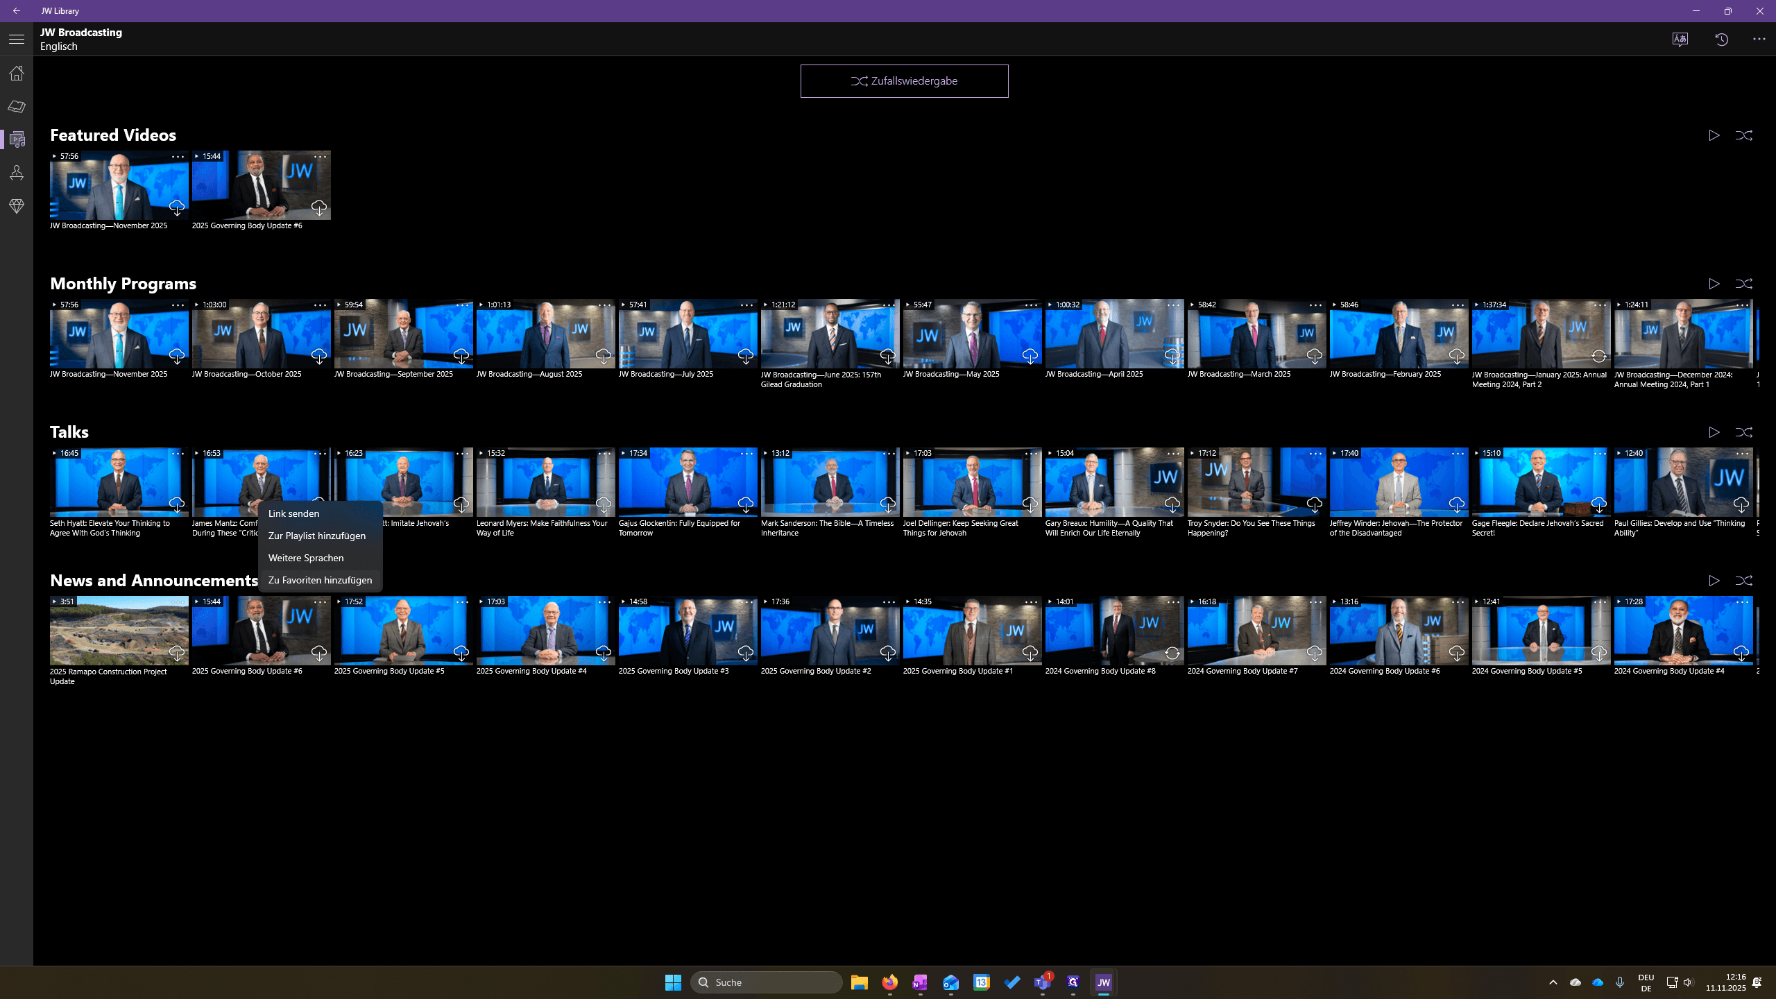
Task: Choose 'Zur Playlist hinzufügen' menu entry
Action: [x=320, y=536]
